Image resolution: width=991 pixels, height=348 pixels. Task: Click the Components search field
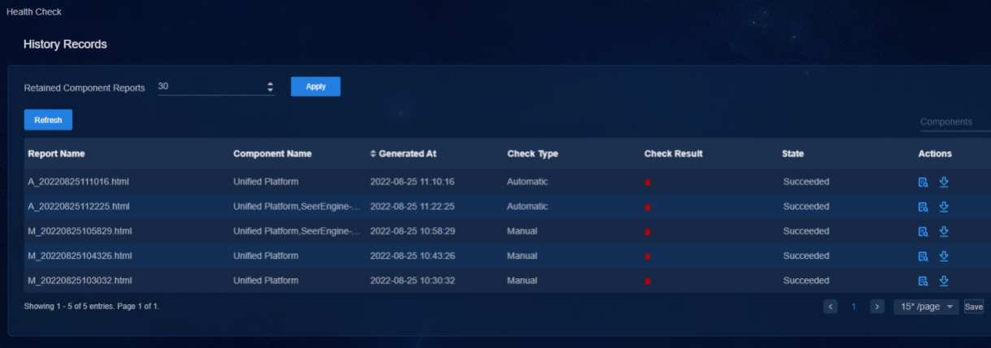[955, 122]
